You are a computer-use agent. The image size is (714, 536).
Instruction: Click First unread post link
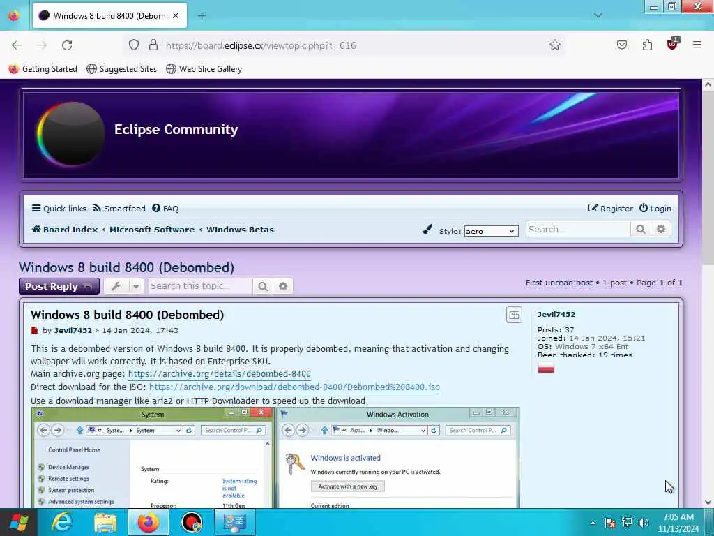tap(559, 283)
